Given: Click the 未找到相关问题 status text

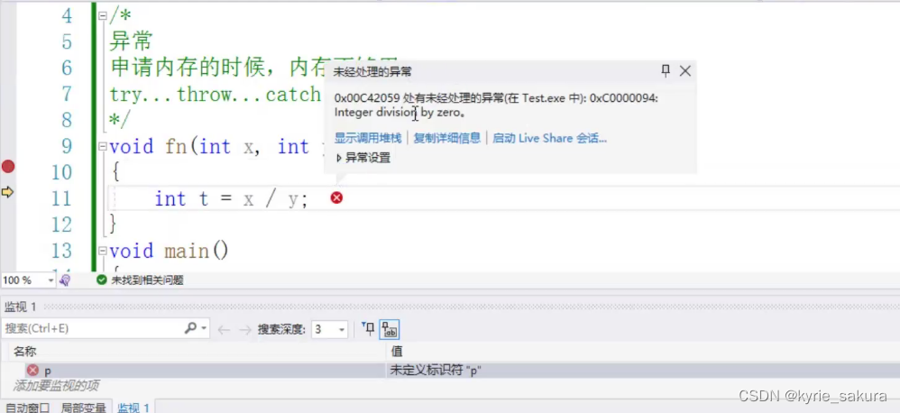Looking at the screenshot, I should coord(148,280).
